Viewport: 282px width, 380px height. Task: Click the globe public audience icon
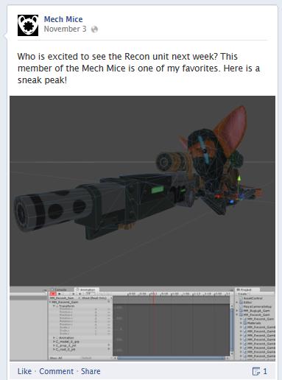(x=94, y=29)
